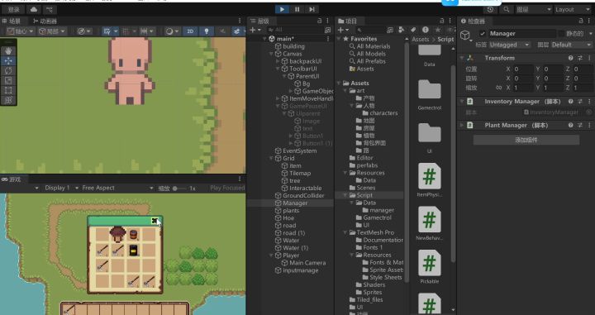595x315 pixels.
Task: Open Inventory Manager help icon
Action: click(570, 102)
